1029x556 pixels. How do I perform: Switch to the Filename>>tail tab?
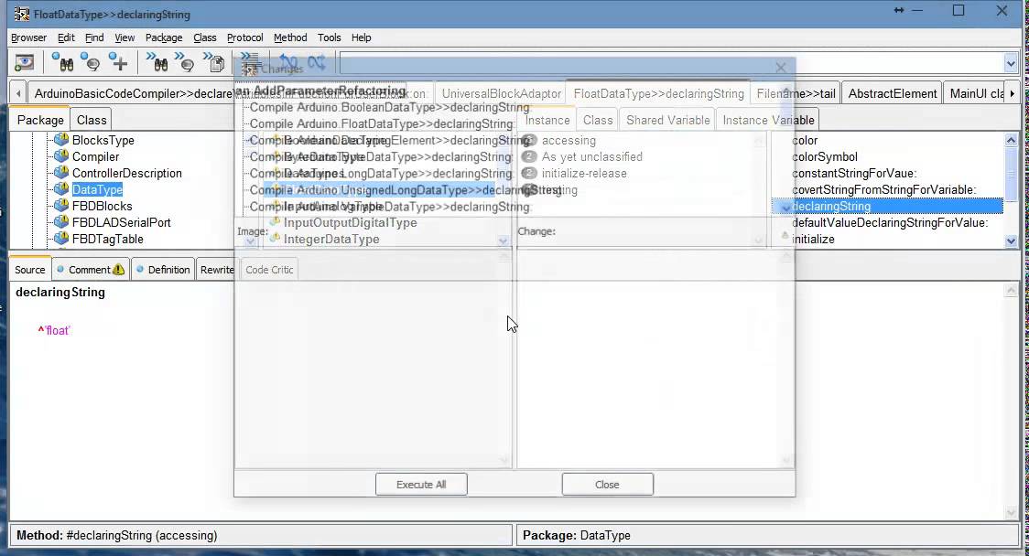point(796,93)
